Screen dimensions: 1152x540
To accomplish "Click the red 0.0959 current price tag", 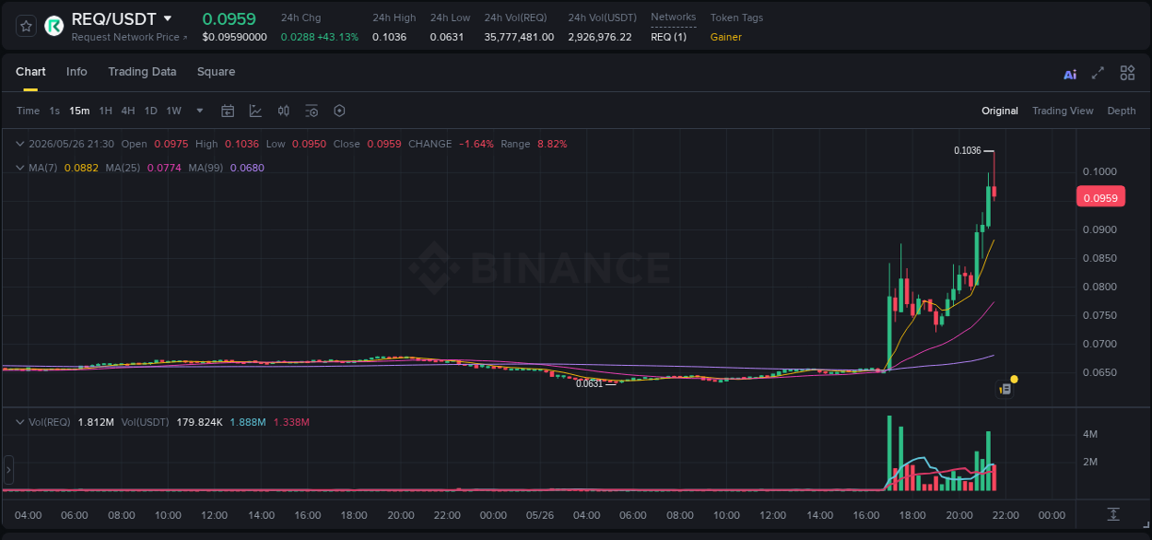I will tap(1100, 197).
